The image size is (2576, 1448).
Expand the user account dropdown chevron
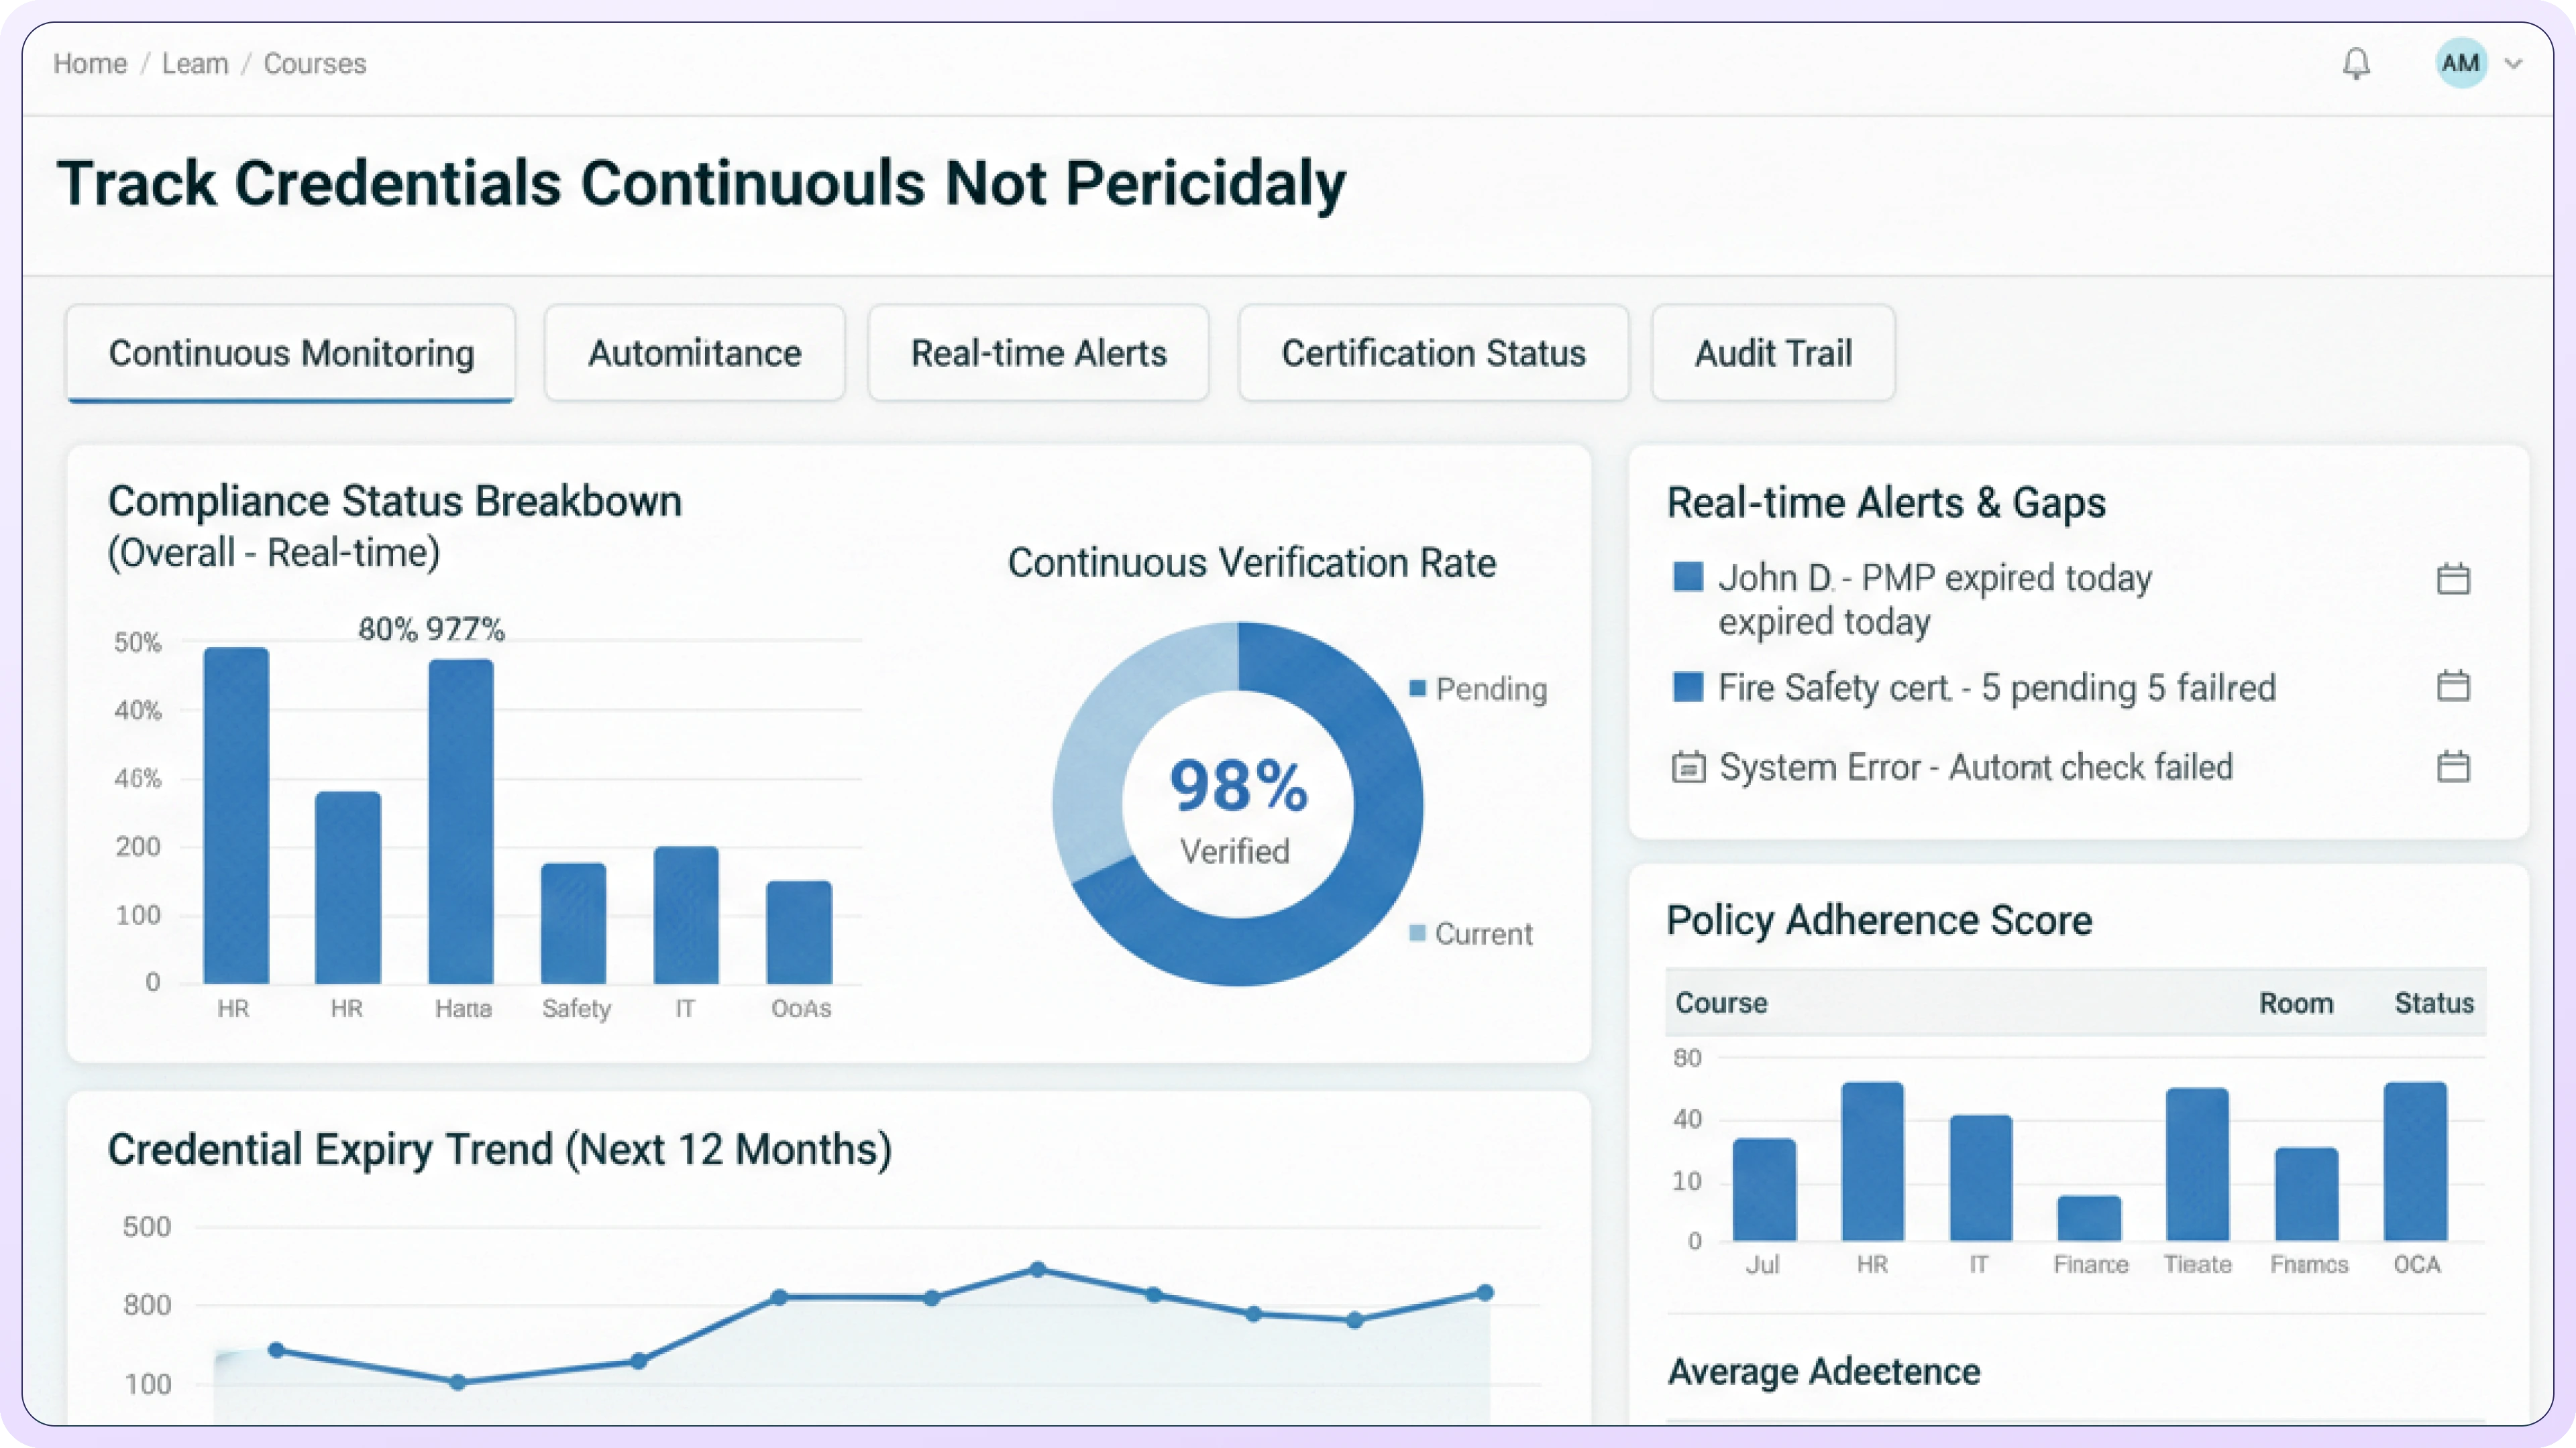tap(2513, 64)
